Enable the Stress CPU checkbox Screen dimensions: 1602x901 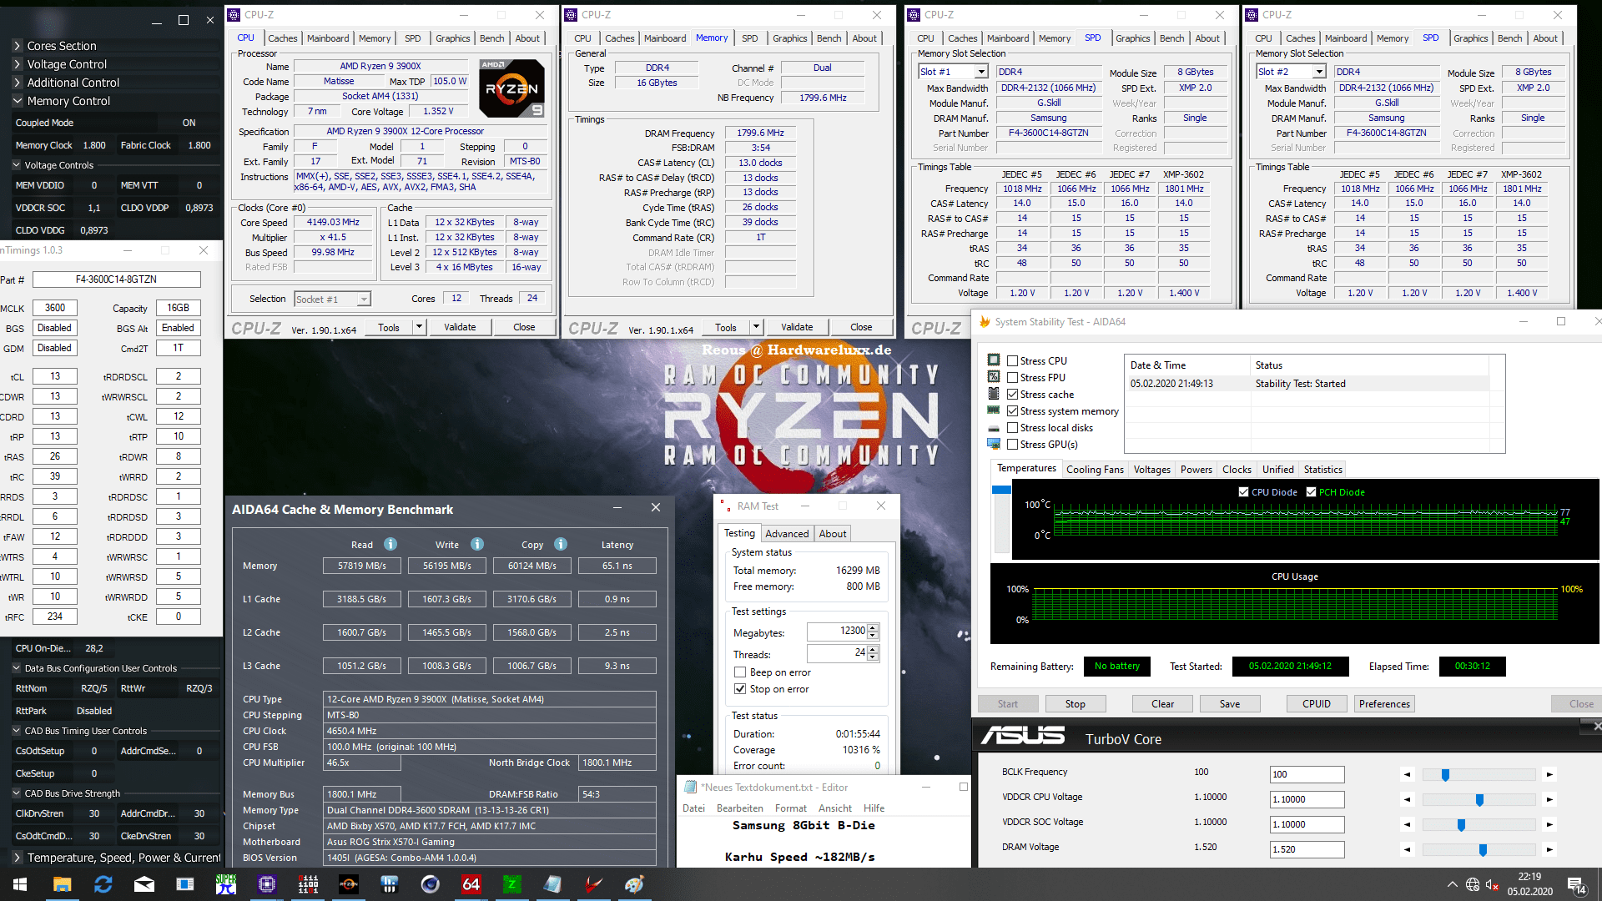click(x=1012, y=361)
